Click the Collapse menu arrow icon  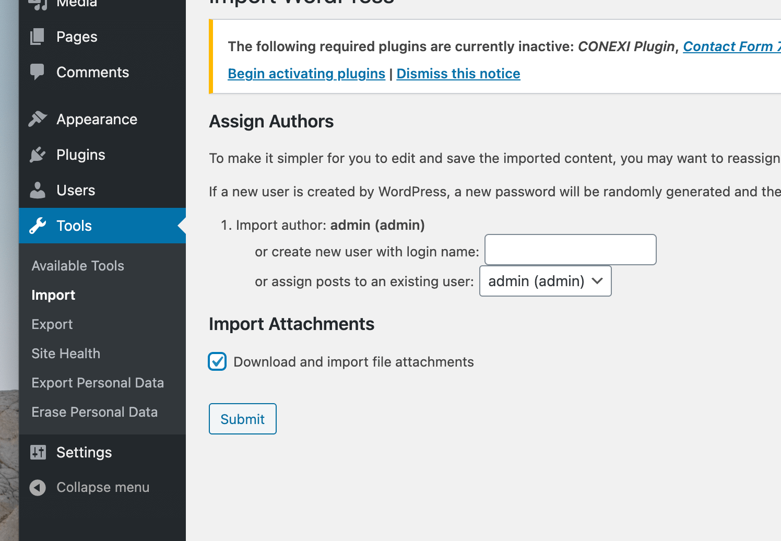[x=38, y=487]
